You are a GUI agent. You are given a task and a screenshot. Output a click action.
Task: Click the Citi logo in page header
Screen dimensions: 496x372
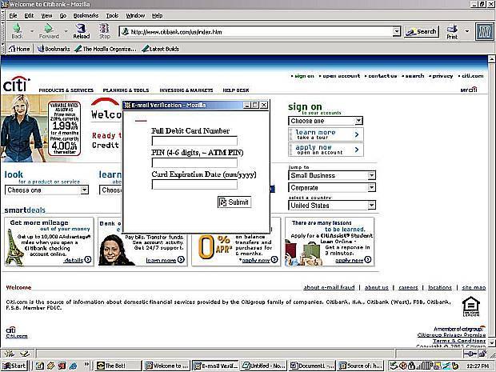[16, 83]
